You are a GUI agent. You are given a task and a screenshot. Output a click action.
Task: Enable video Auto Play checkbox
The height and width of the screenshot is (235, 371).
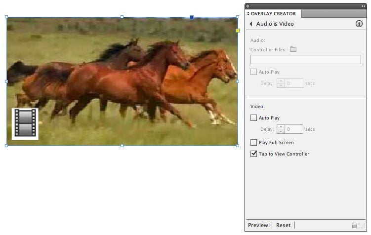pos(254,118)
